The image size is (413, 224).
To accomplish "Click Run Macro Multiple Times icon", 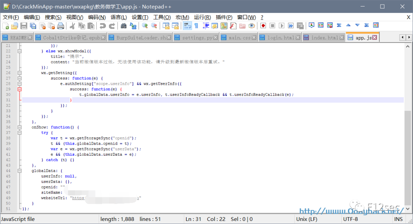I will click(x=291, y=26).
